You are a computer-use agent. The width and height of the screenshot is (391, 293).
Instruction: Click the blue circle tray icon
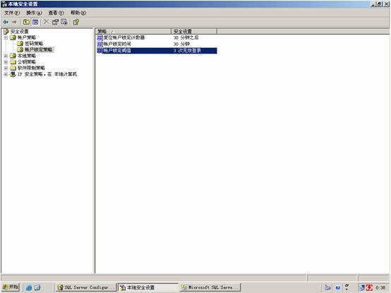(x=337, y=288)
